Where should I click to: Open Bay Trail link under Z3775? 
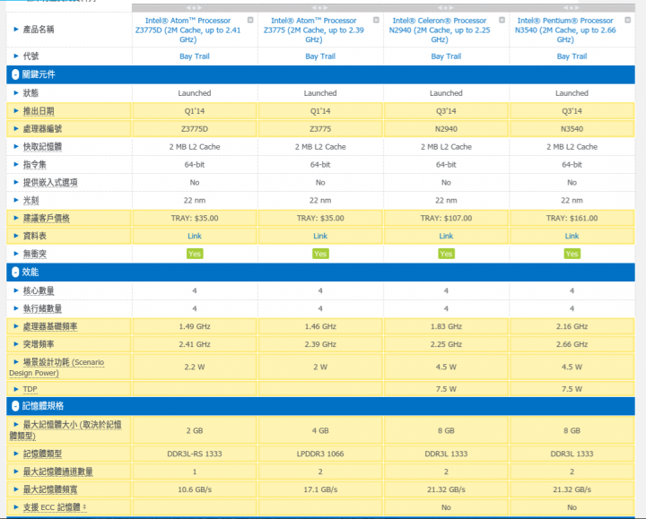pyautogui.click(x=320, y=56)
